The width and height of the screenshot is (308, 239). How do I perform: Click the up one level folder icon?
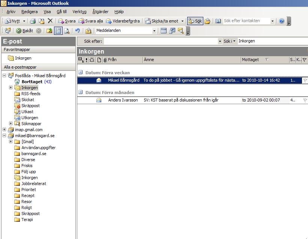(49, 31)
